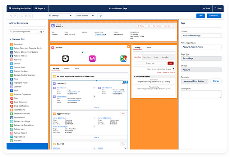Select the List View component icon
The height and width of the screenshot is (157, 230).
[x=11, y=87]
